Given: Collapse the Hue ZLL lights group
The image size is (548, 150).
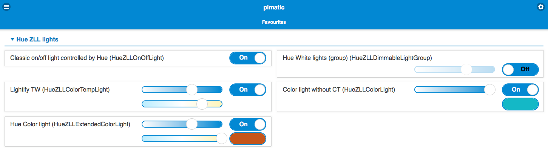Looking at the screenshot, I should point(34,39).
